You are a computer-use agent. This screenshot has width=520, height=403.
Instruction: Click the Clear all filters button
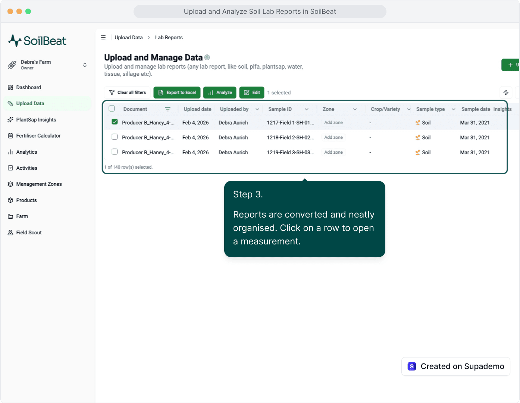pyautogui.click(x=127, y=93)
